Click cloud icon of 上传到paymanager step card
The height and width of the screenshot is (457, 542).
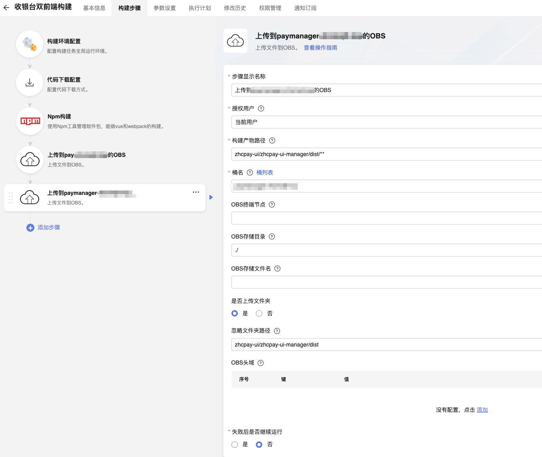(30, 198)
